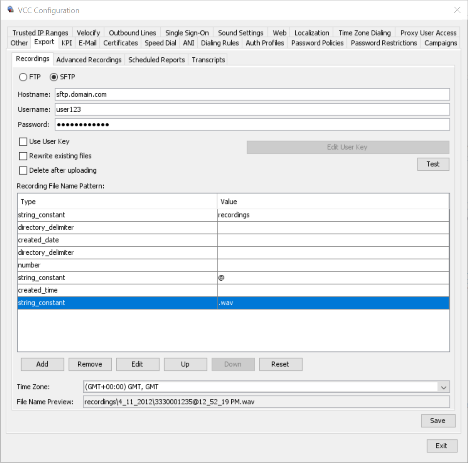Enable the Use User Key checkbox

tap(23, 142)
